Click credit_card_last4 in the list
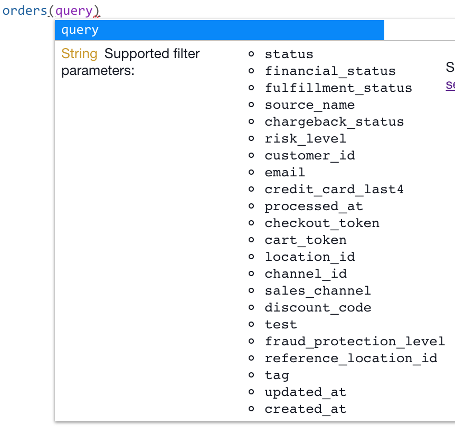This screenshot has height=434, width=455. [x=334, y=190]
